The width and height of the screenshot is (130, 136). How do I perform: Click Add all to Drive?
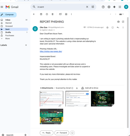click(x=90, y=88)
